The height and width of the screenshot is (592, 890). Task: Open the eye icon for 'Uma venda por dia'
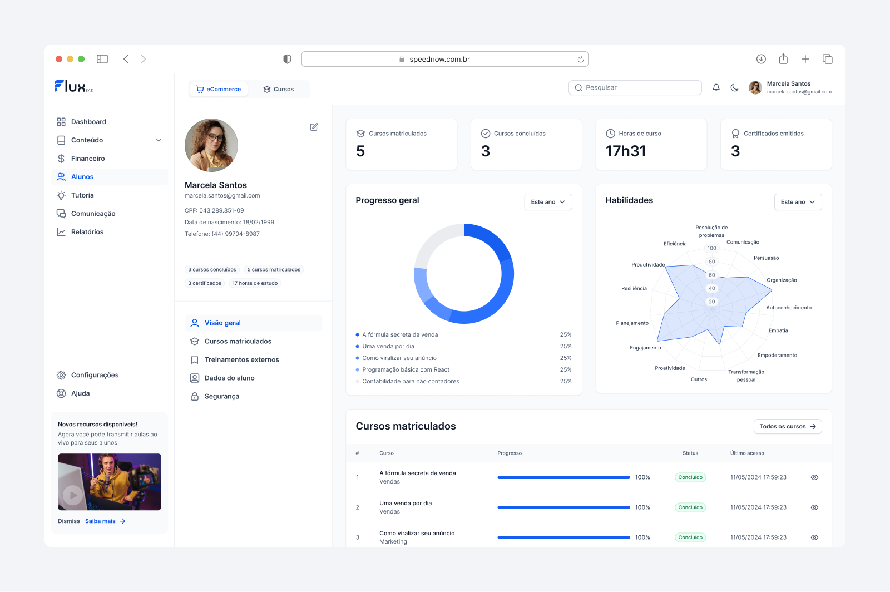point(814,507)
